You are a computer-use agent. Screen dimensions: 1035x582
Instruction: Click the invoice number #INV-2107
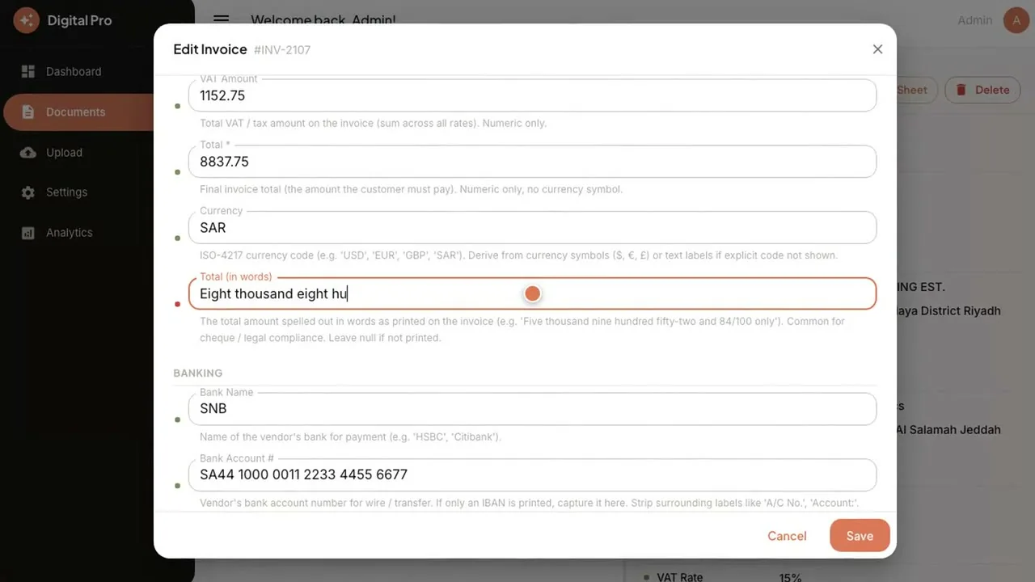tap(282, 50)
